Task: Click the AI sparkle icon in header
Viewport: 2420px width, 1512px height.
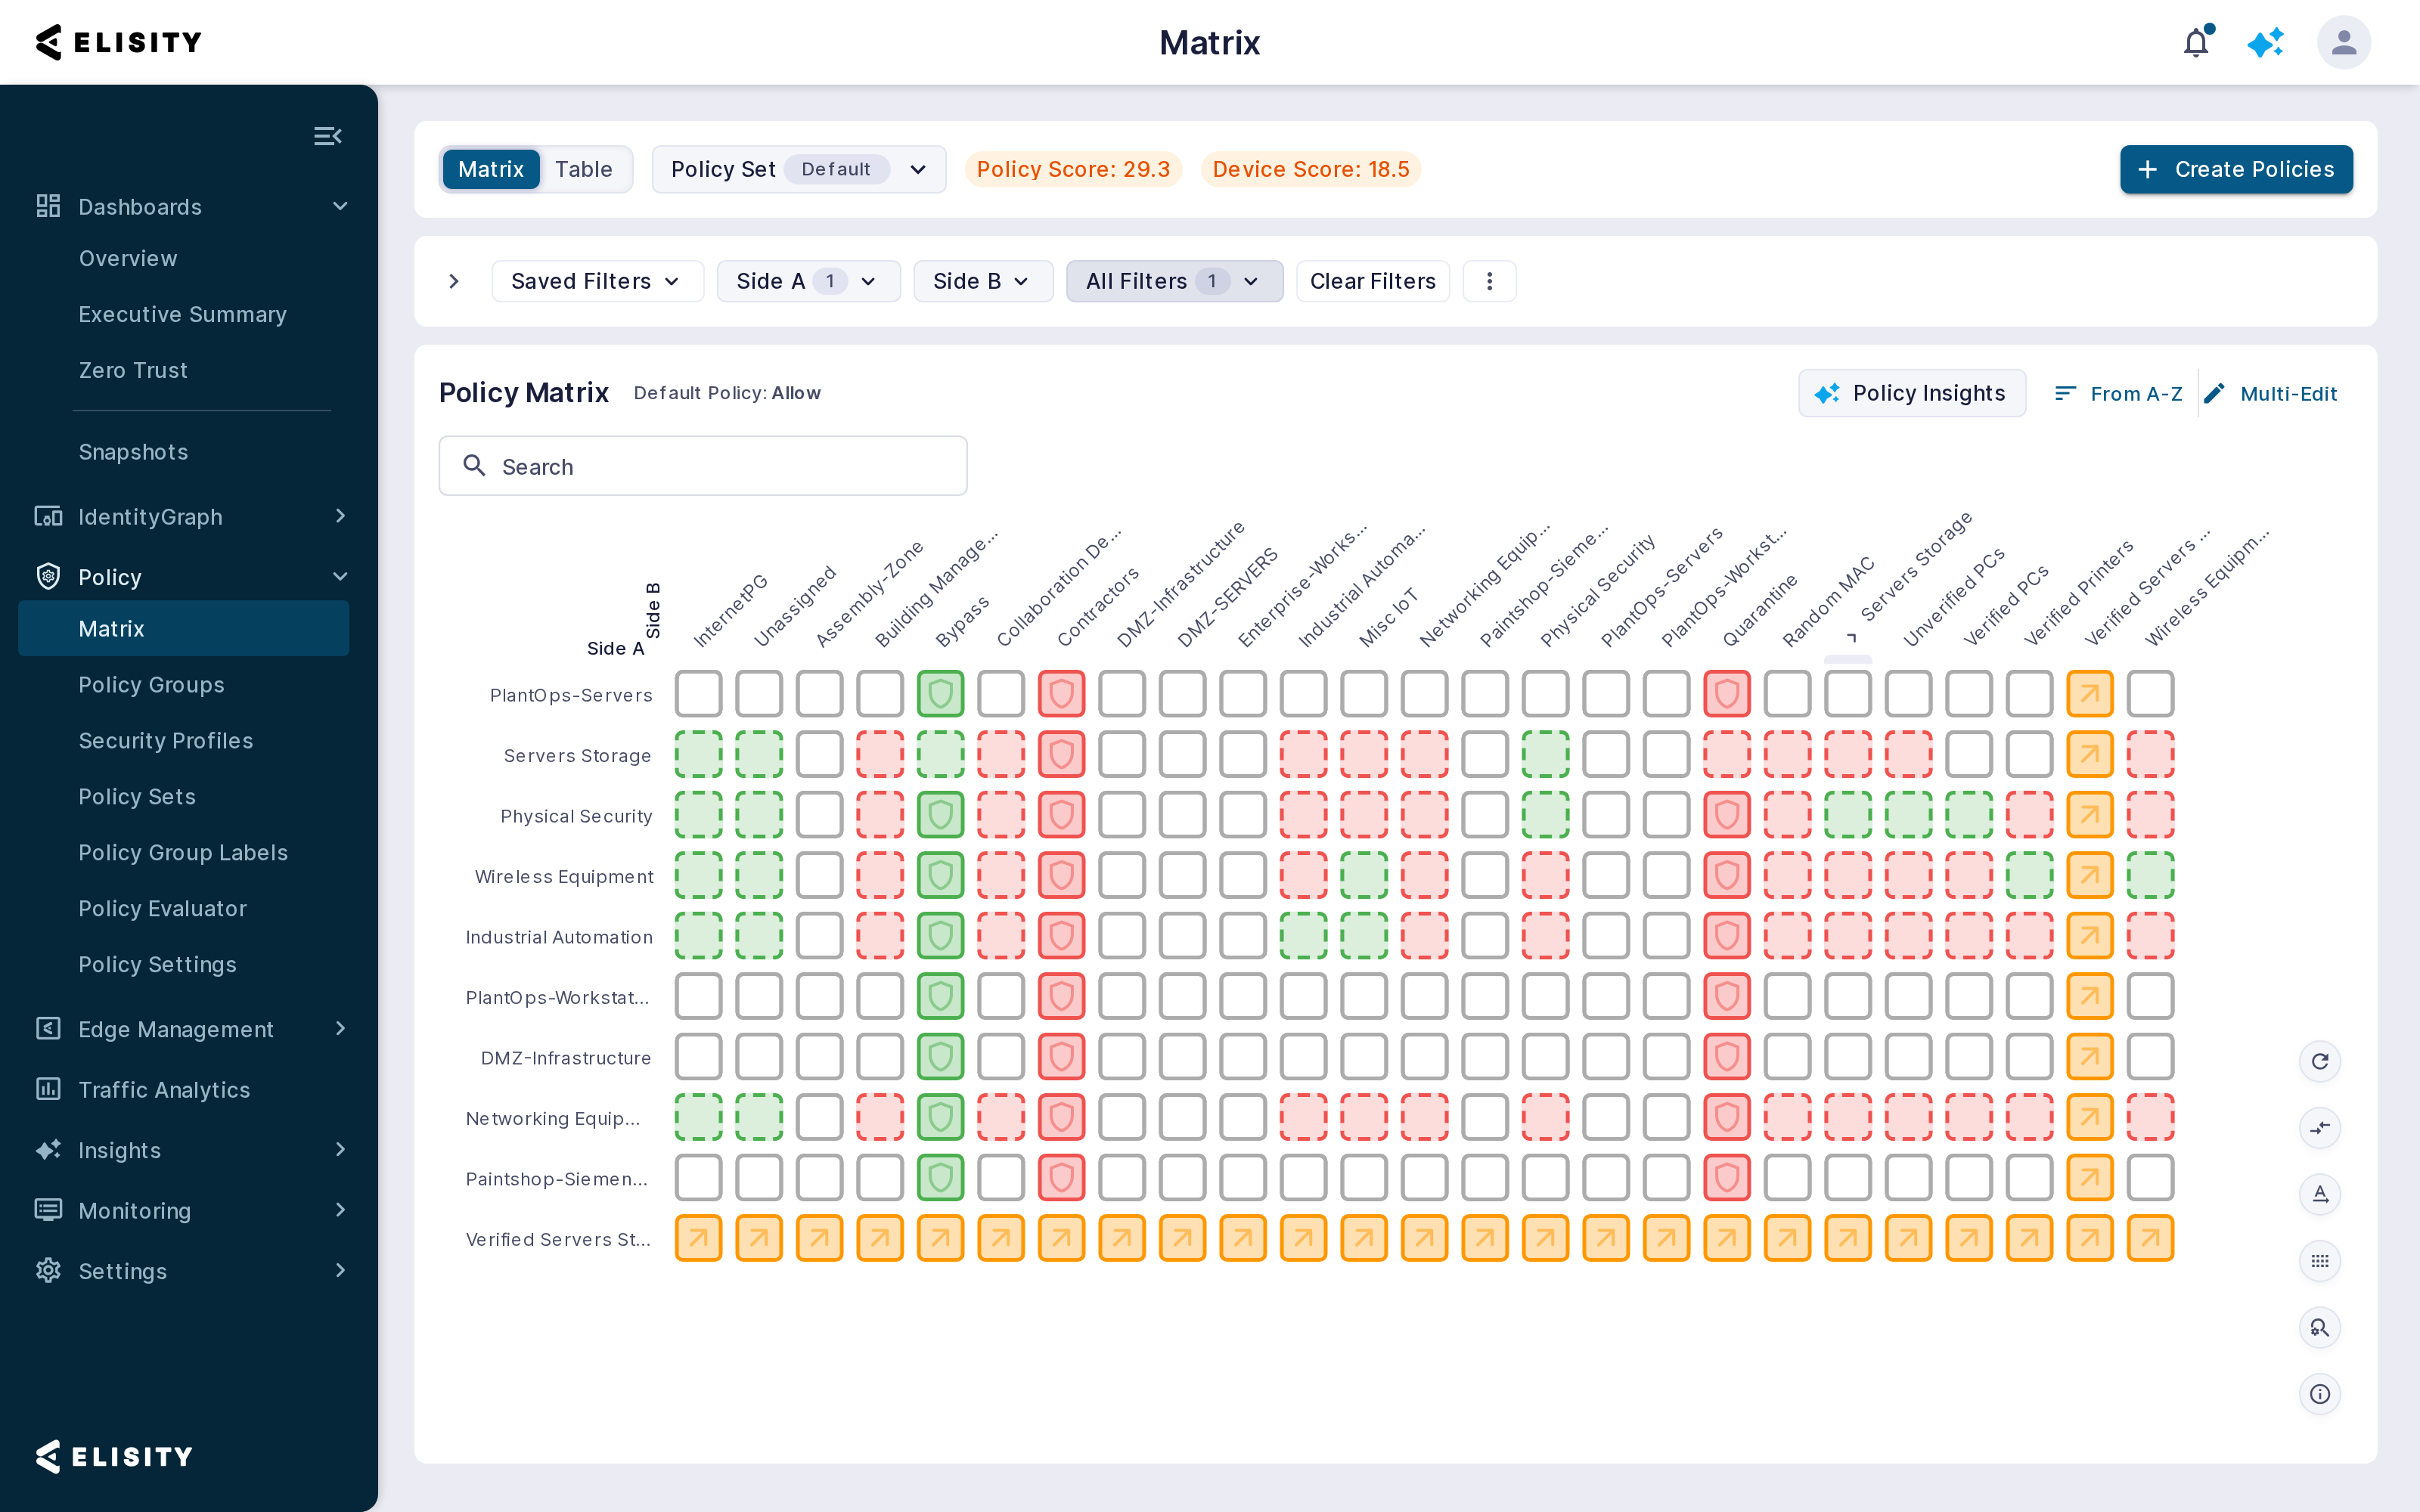Action: tap(2266, 42)
